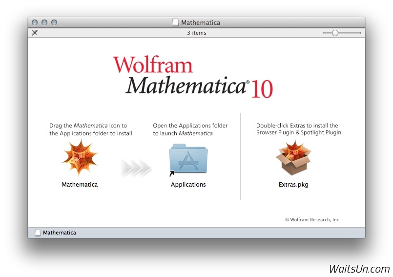The width and height of the screenshot is (393, 277).
Task: Click the "Extras.pkg" file name label
Action: pos(293,185)
